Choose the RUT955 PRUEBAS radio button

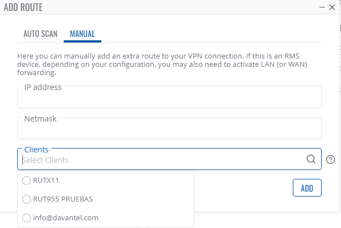pyautogui.click(x=26, y=199)
